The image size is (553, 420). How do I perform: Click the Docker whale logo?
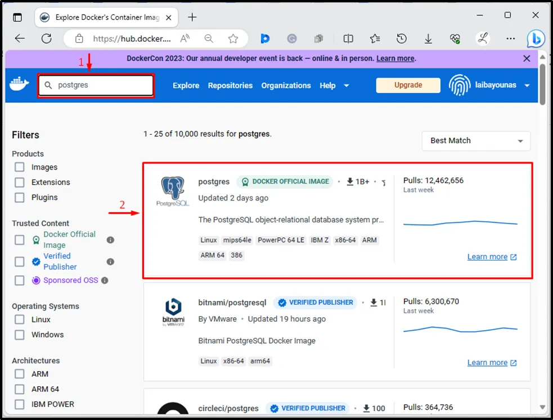point(19,85)
